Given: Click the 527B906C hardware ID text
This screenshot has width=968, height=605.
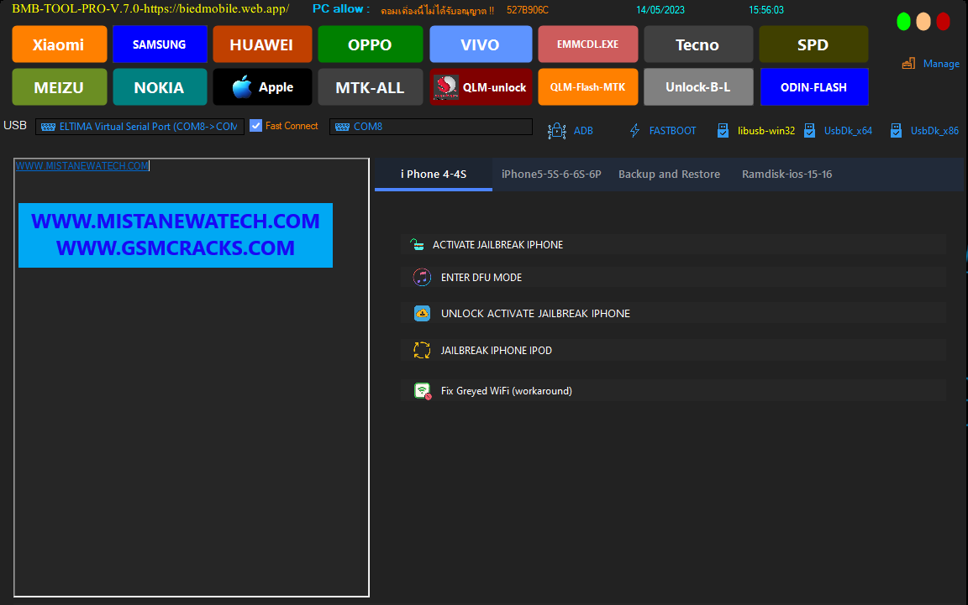Looking at the screenshot, I should coord(527,10).
